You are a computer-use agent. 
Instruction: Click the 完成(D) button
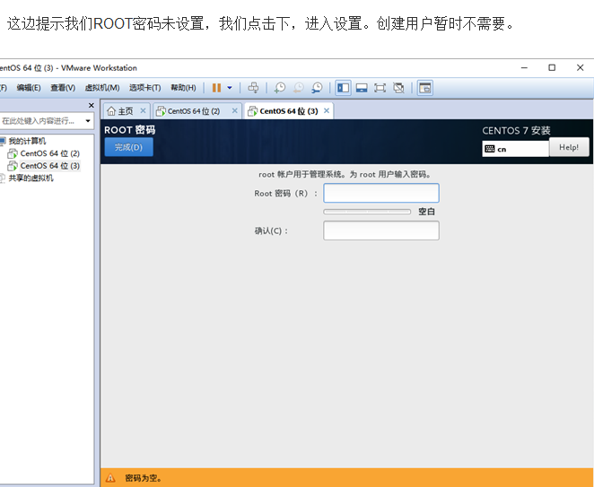pos(129,147)
